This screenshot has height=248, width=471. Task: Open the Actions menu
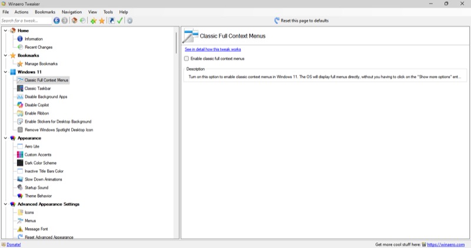[x=21, y=12]
